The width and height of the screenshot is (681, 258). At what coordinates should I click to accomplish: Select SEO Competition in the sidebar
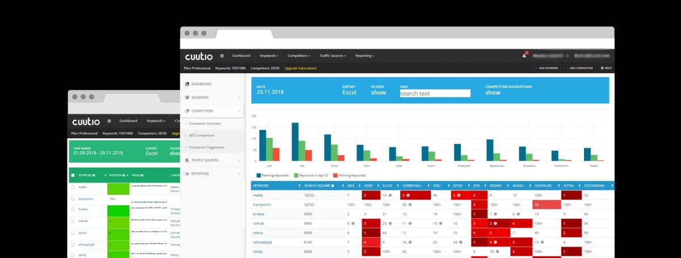(x=201, y=136)
